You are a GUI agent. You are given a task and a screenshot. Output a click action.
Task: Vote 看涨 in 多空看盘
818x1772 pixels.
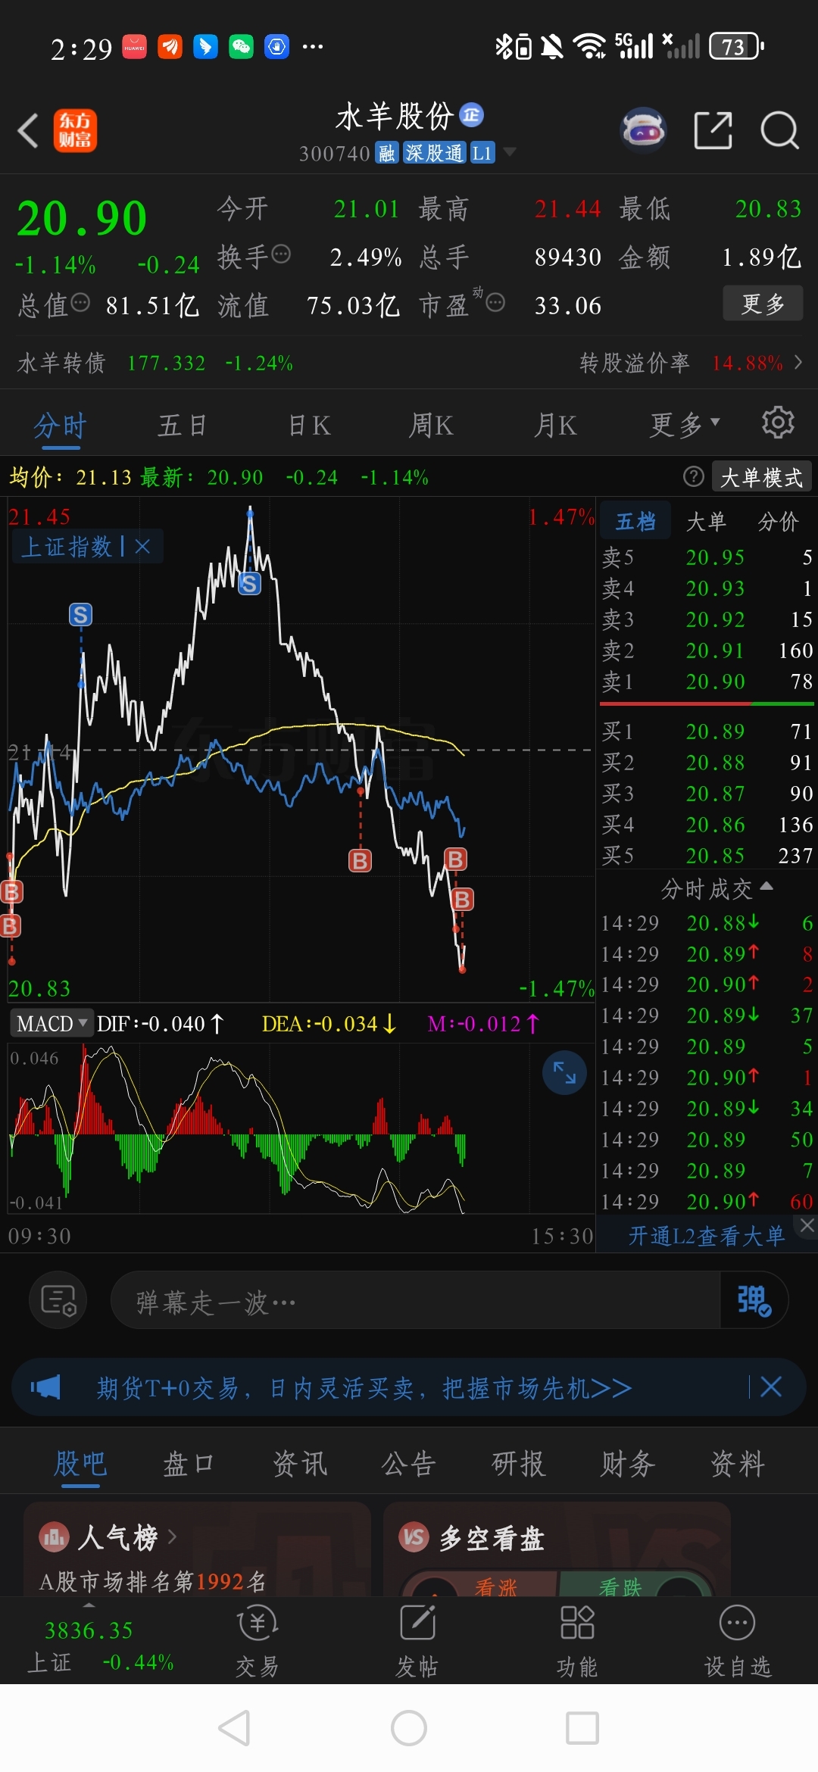[495, 1587]
